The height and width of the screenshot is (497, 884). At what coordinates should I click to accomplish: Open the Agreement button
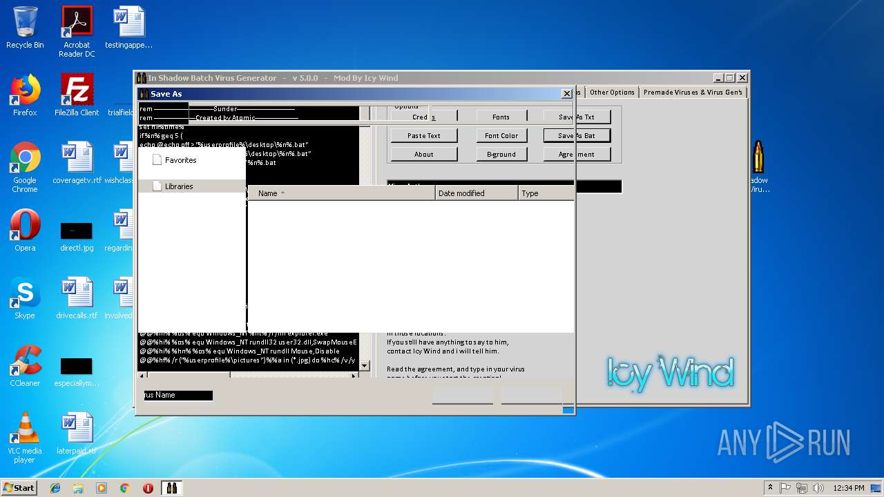[577, 155]
